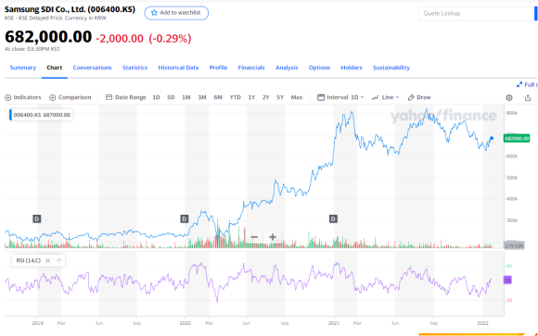Screen dimensions: 538x336
Task: Open the Summary tab
Action: (x=23, y=68)
